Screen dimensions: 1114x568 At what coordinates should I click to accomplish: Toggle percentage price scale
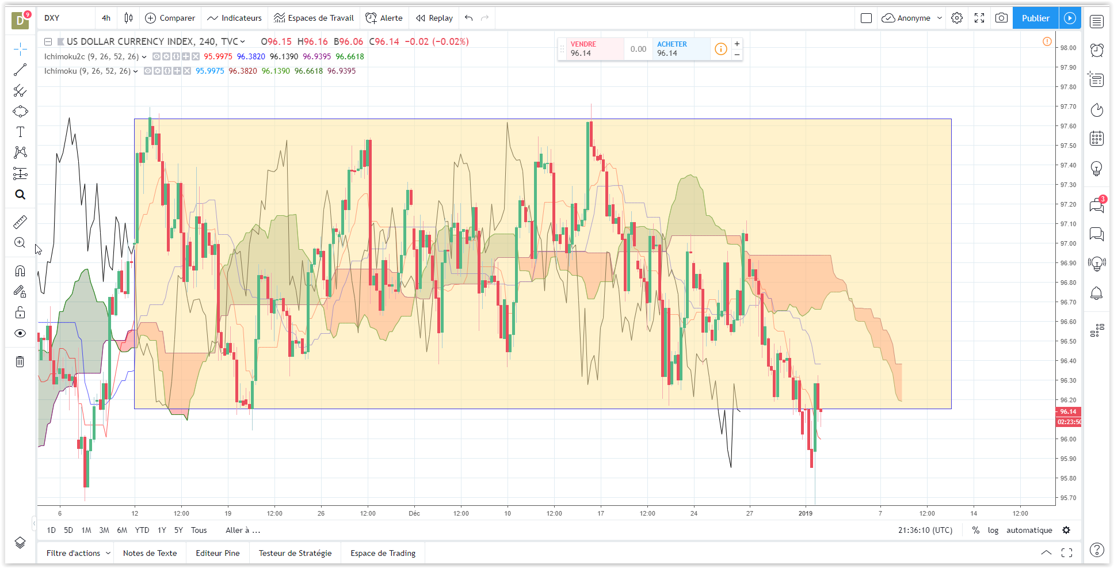point(976,530)
